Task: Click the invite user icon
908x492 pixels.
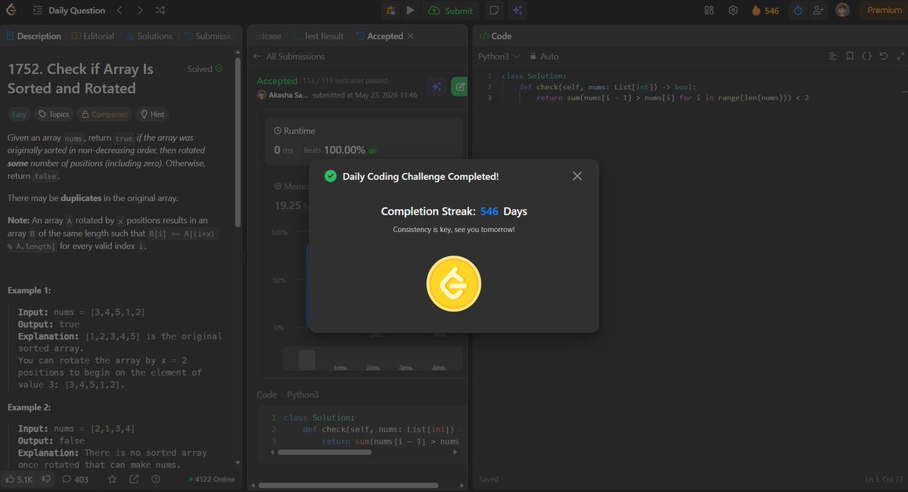Action: (x=818, y=11)
